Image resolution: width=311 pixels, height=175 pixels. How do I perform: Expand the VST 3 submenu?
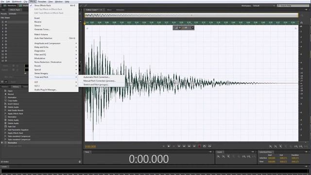(53, 86)
